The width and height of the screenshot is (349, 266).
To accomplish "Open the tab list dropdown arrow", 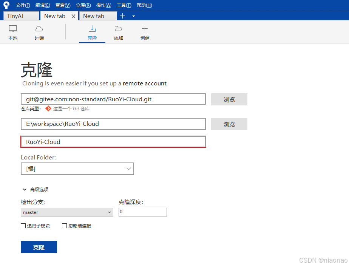I will (x=134, y=16).
